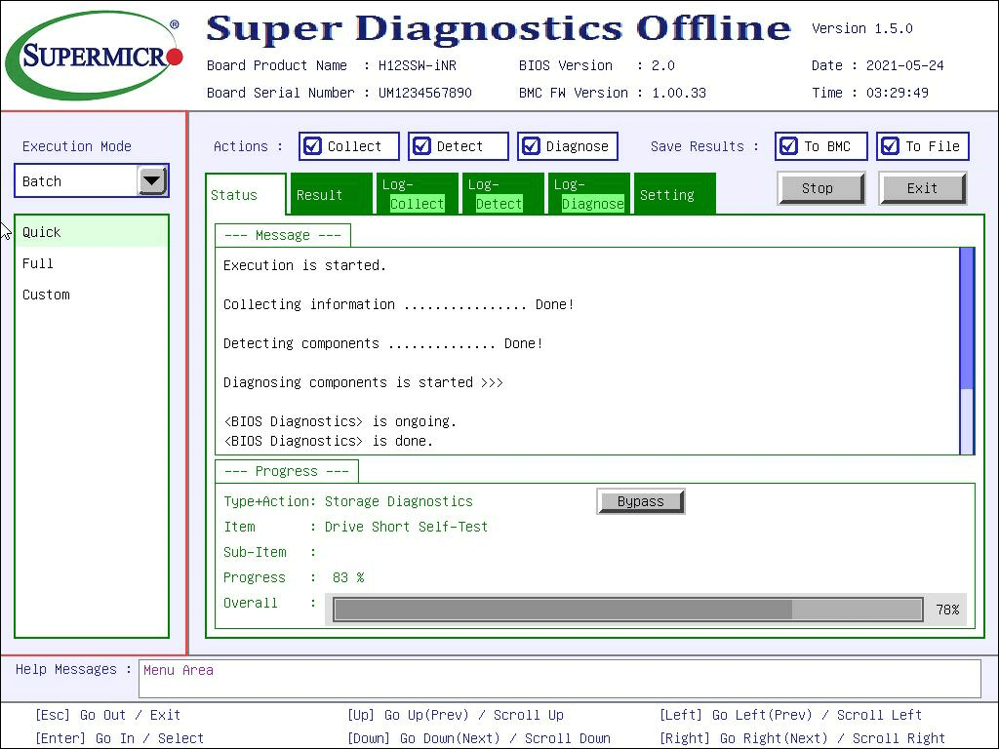The width and height of the screenshot is (999, 749).
Task: Switch to the Setting tab
Action: (x=673, y=194)
